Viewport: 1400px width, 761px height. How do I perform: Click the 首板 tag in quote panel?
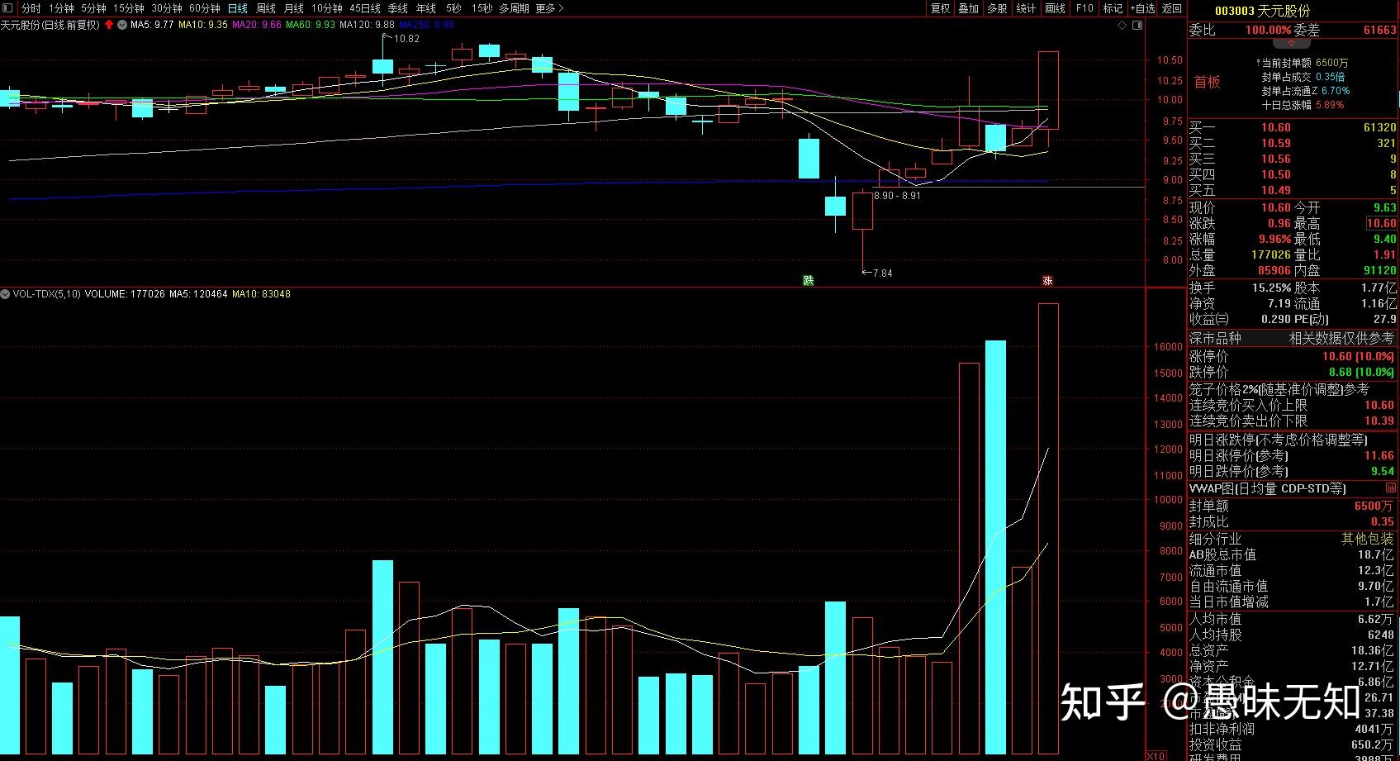coord(1207,82)
